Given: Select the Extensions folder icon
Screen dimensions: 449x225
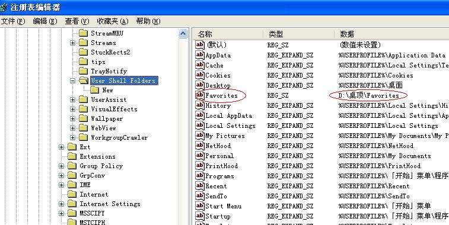Looking at the screenshot, I should (72, 156).
